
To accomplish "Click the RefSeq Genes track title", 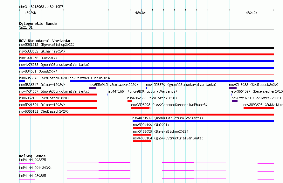I will 32,156.
